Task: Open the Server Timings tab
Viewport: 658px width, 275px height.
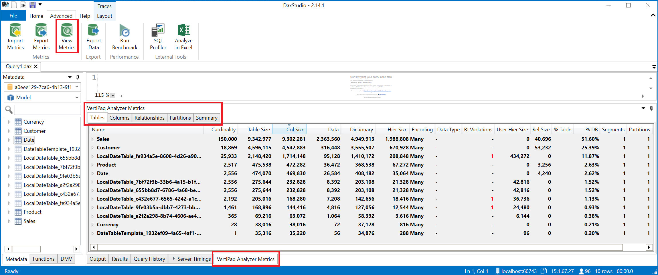Action: click(191, 259)
